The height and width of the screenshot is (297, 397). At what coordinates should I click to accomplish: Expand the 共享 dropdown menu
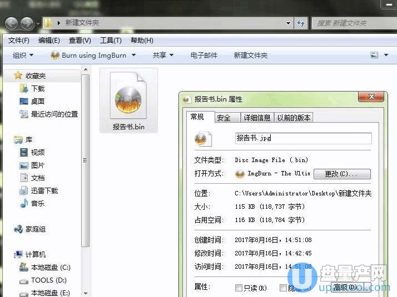pos(163,55)
